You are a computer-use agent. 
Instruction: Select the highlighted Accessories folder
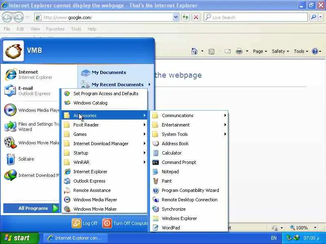pos(105,115)
